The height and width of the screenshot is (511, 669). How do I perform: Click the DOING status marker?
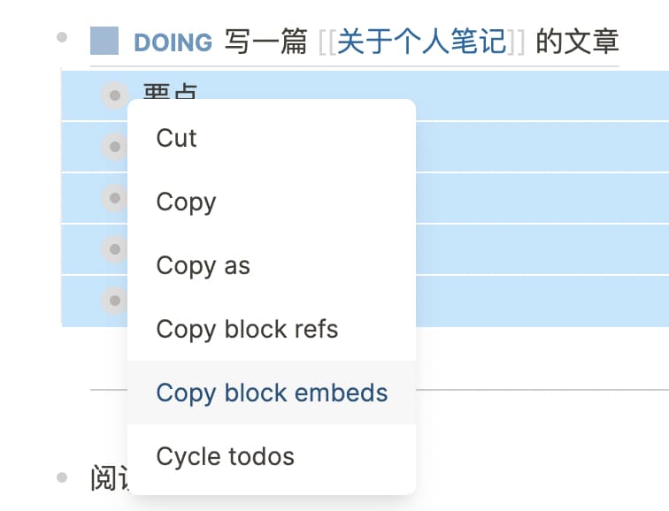[173, 42]
